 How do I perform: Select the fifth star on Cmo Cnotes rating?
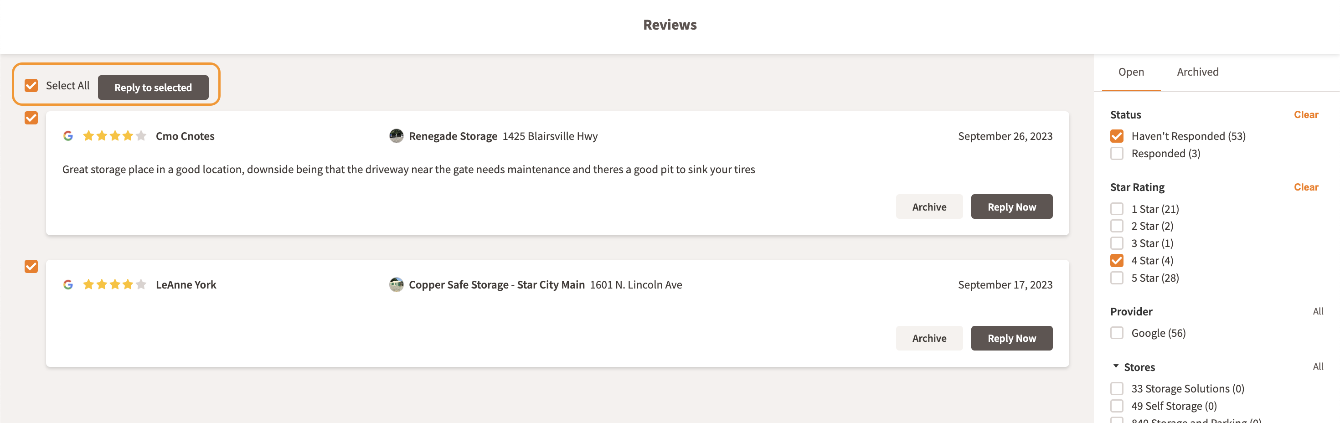click(140, 136)
